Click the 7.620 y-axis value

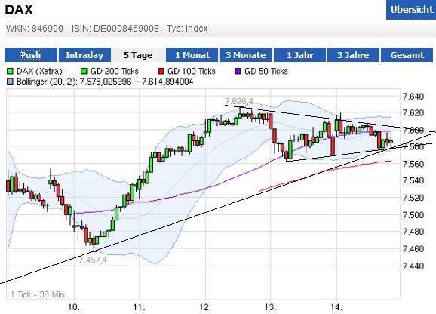pos(413,113)
